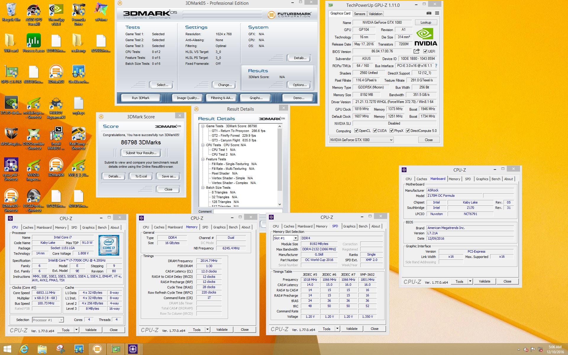
Task: Open Caches tab in CPU-Z CPU window
Action: (28, 227)
